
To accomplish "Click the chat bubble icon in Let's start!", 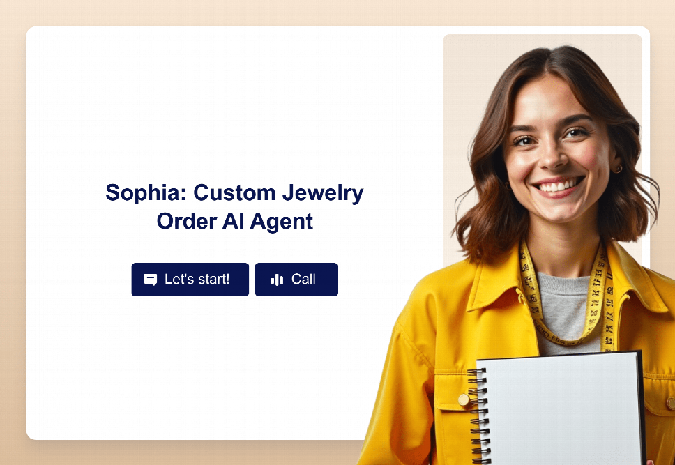I will [150, 280].
